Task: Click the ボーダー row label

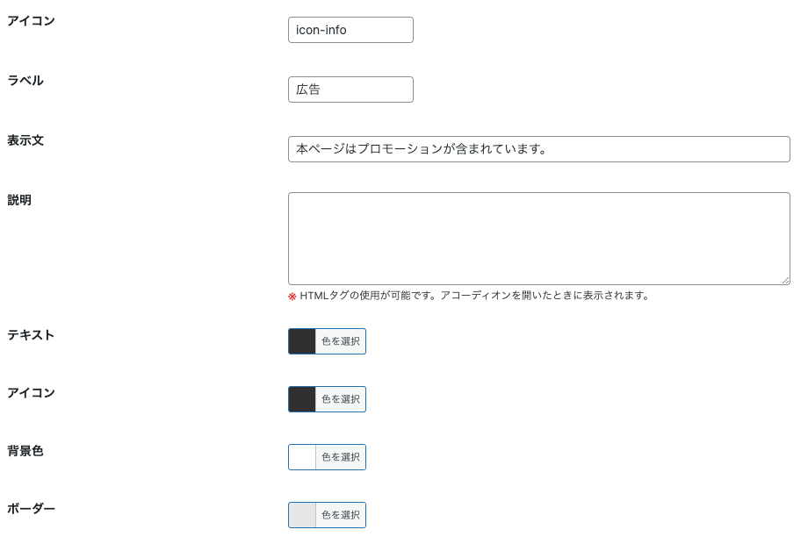Action: 31,509
